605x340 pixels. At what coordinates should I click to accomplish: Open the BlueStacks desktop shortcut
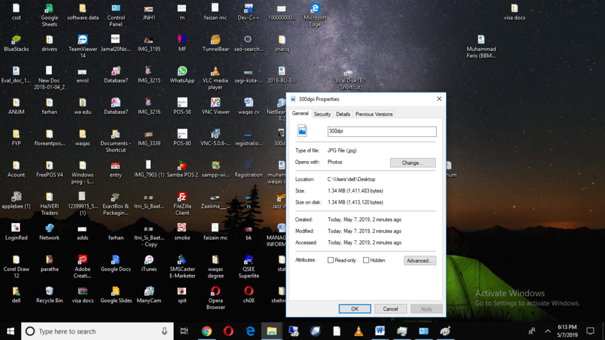[16, 43]
